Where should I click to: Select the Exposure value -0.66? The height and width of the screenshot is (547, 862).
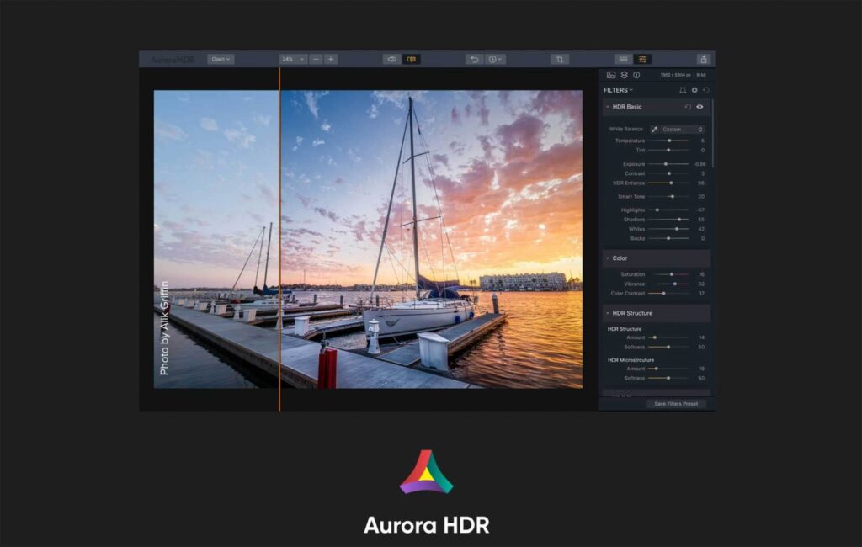[x=700, y=164]
